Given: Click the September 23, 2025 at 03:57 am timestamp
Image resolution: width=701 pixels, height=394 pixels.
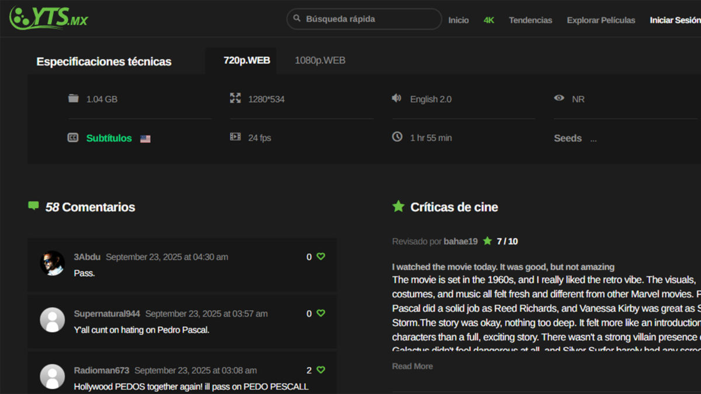Looking at the screenshot, I should [x=206, y=313].
